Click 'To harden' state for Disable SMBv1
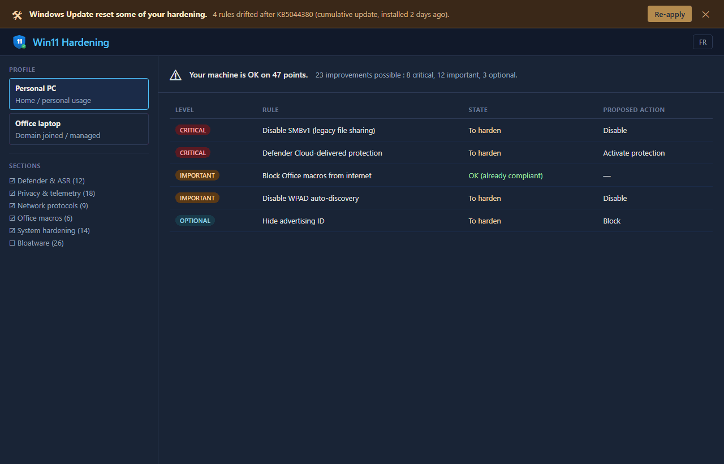The width and height of the screenshot is (724, 464). [485, 130]
